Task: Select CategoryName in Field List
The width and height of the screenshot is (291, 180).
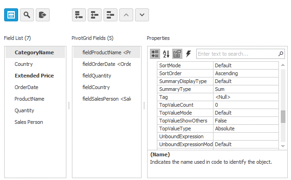Action: point(35,52)
